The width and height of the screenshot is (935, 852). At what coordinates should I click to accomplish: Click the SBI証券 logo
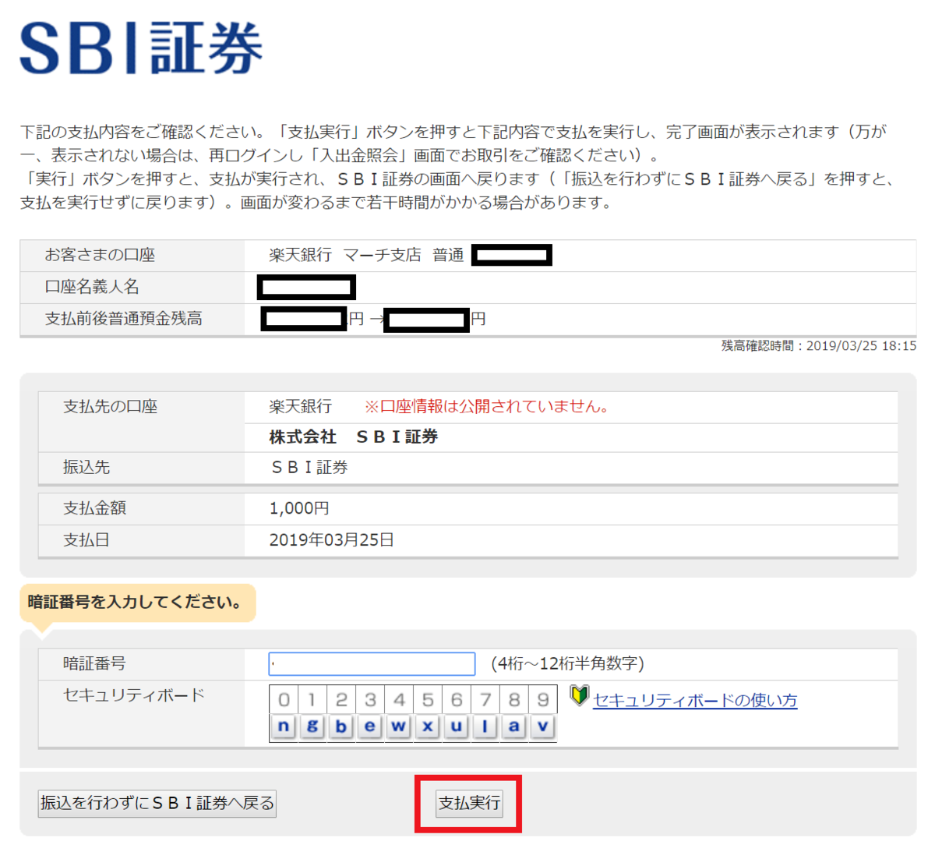pos(141,48)
